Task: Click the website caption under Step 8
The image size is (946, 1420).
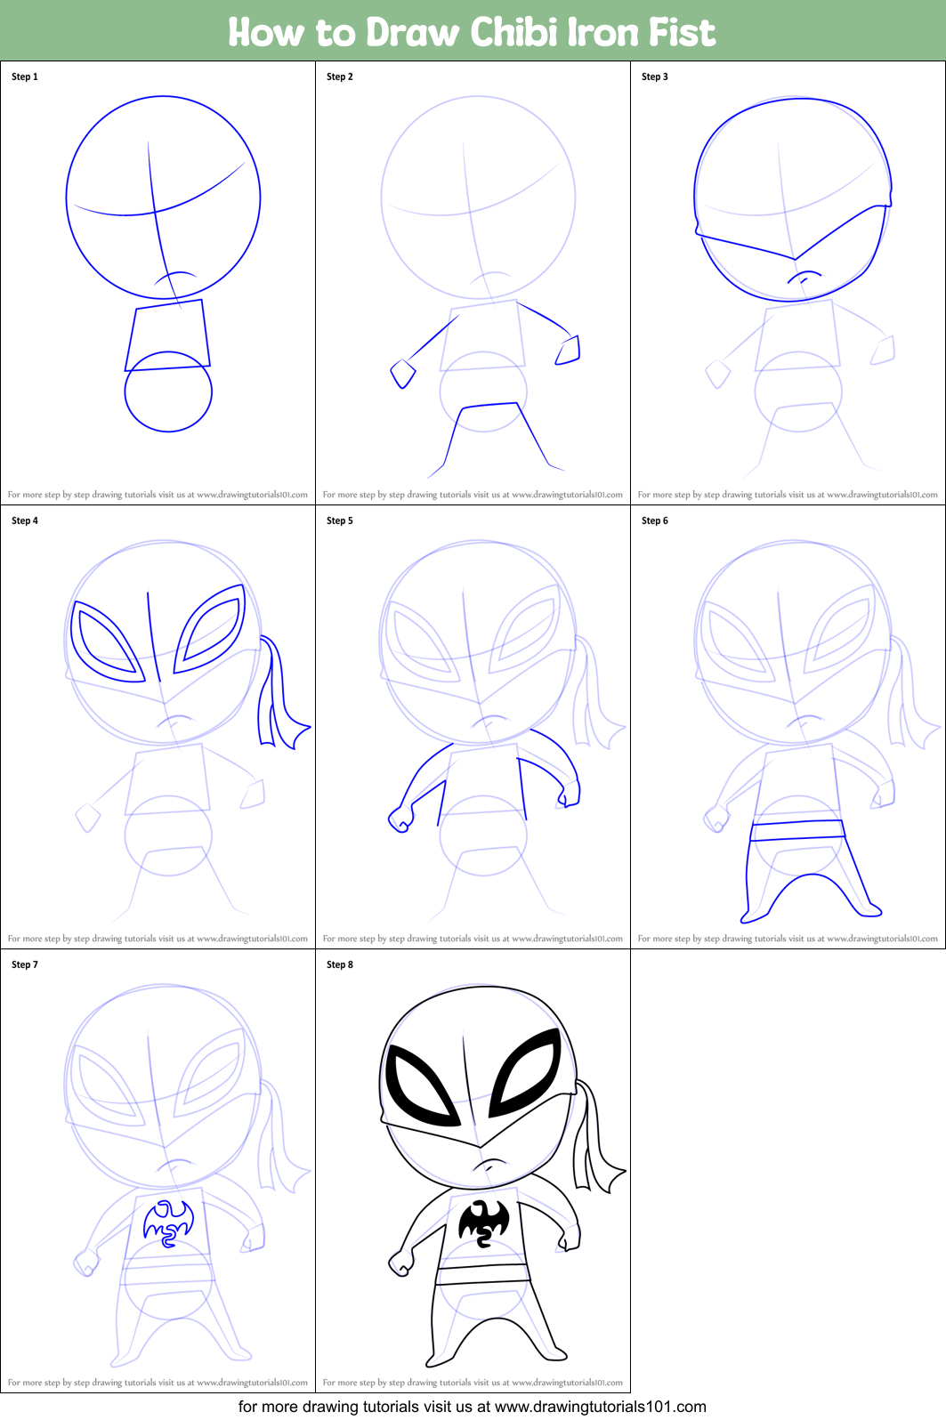Action: (x=473, y=1383)
